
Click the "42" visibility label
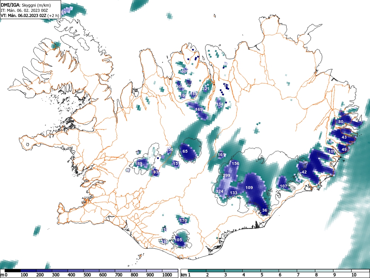click(304, 172)
